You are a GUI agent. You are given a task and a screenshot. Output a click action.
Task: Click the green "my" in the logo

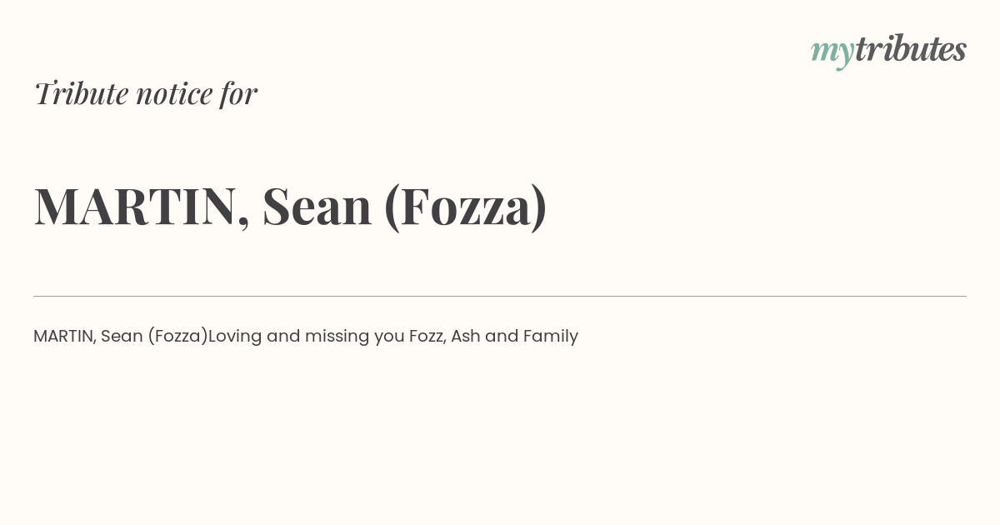[x=832, y=53]
